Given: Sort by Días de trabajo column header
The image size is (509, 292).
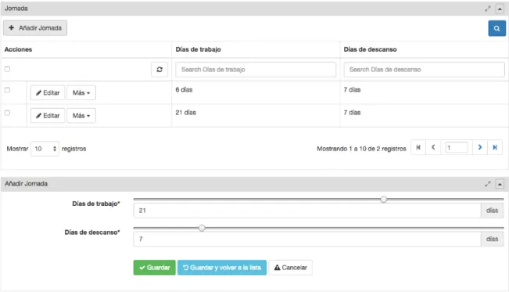Looking at the screenshot, I should click(x=198, y=49).
